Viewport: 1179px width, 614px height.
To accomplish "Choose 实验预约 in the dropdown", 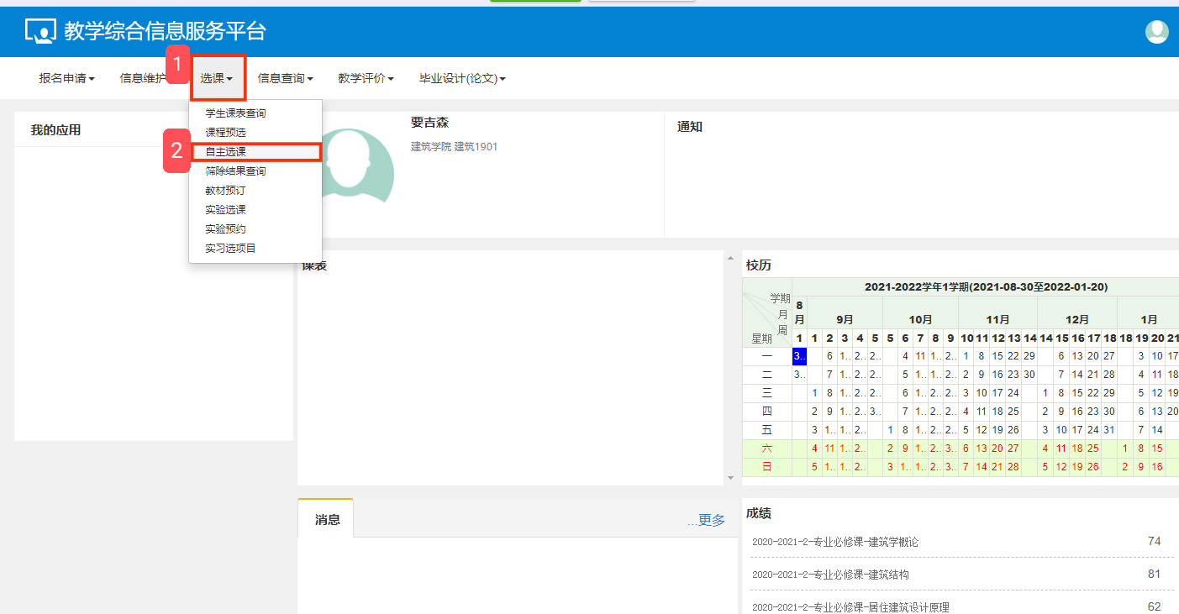I will [x=226, y=229].
